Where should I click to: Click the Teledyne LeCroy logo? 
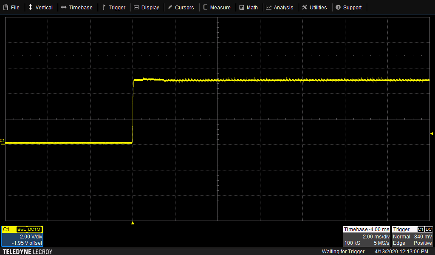click(x=27, y=252)
